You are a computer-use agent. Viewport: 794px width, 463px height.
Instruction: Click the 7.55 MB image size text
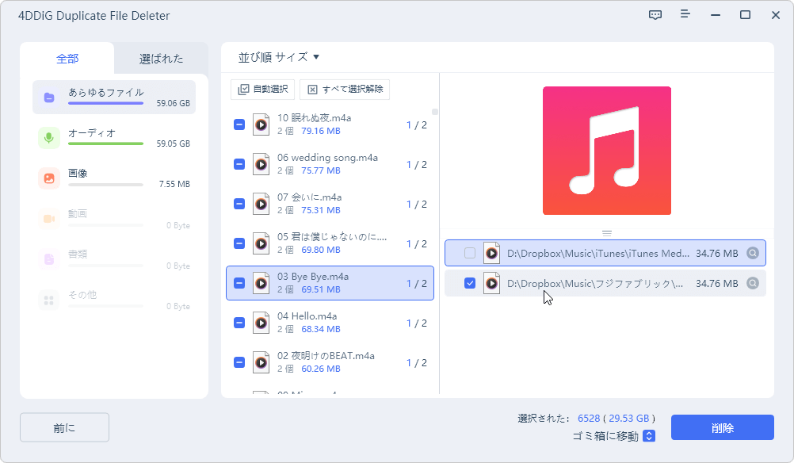(174, 185)
